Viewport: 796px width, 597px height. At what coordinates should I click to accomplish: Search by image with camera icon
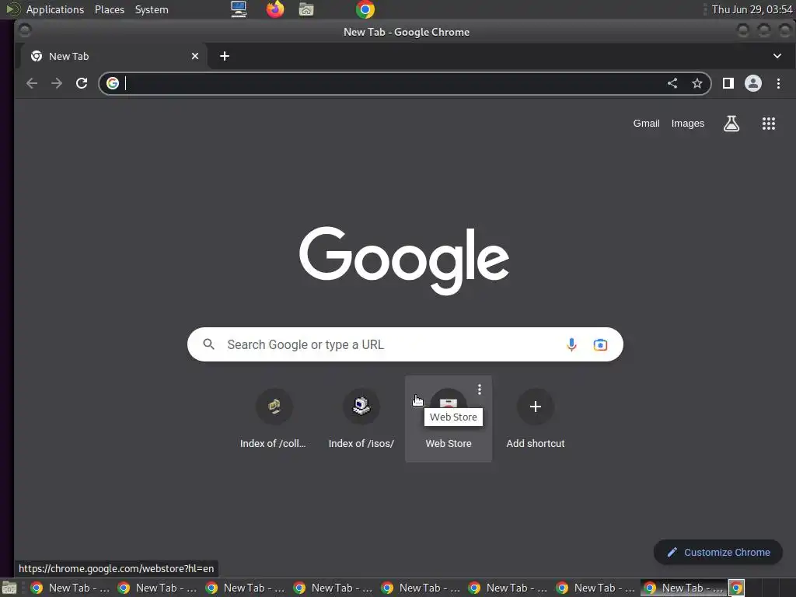click(x=600, y=344)
